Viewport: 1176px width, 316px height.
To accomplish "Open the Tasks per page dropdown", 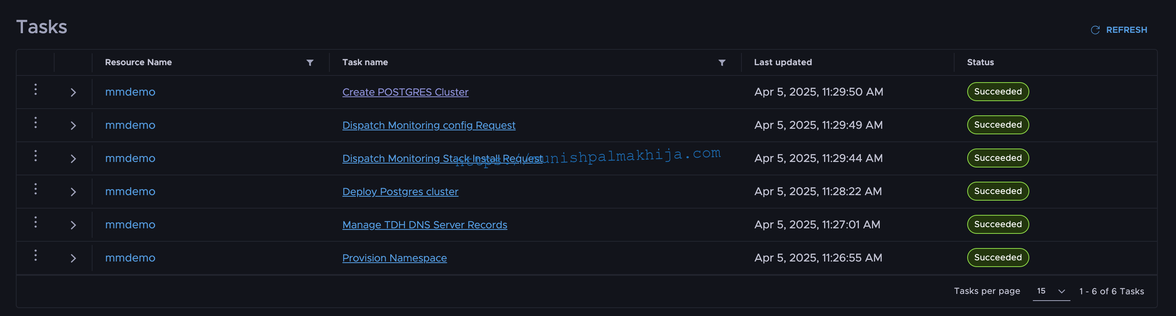I will click(x=1051, y=292).
